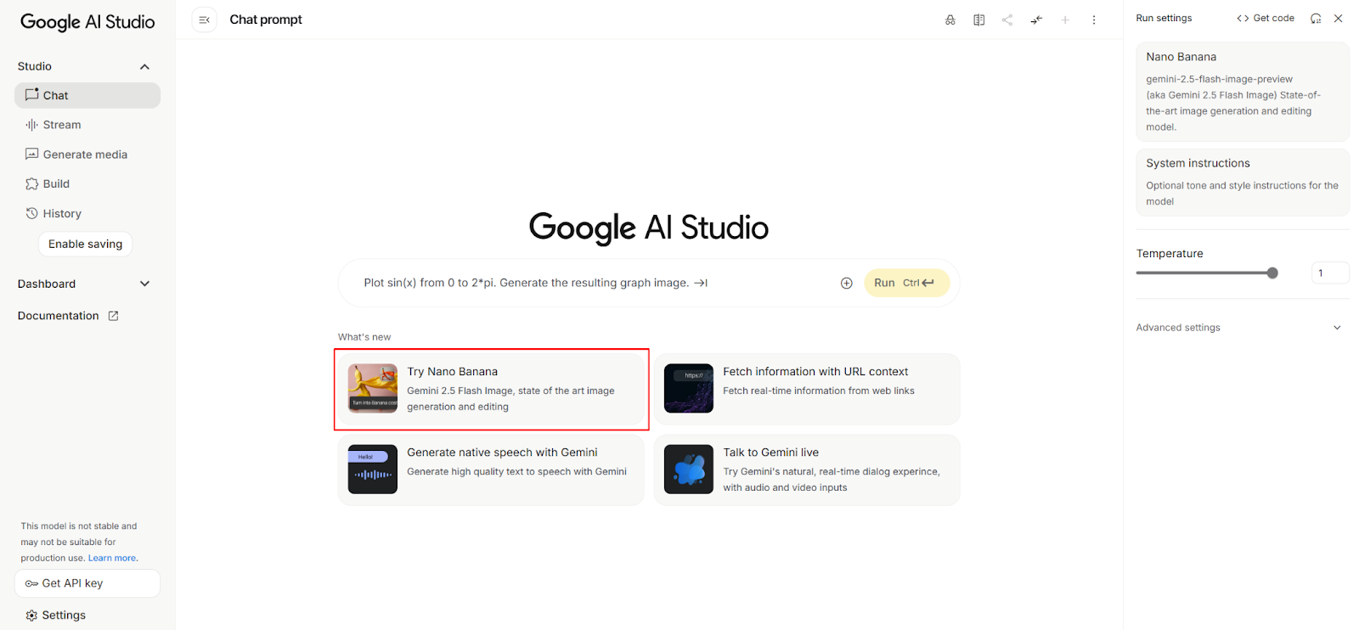Viewport: 1359px width, 630px height.
Task: Click the prompt text input field
Action: coord(595,284)
